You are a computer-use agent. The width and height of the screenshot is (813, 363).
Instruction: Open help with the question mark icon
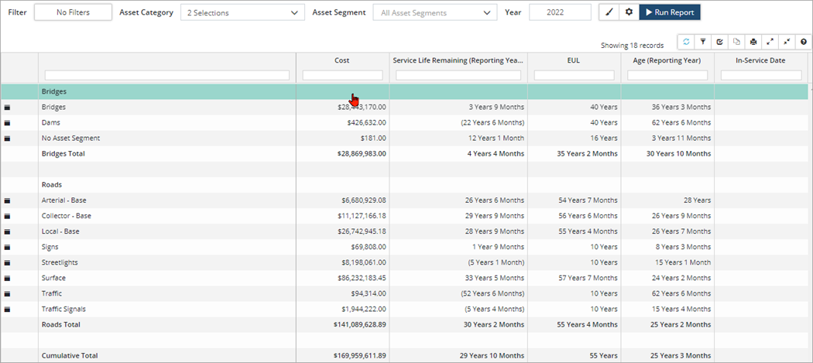(x=803, y=42)
